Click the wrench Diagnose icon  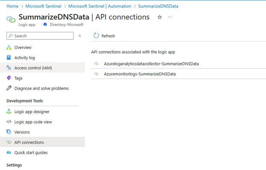pos(9,88)
